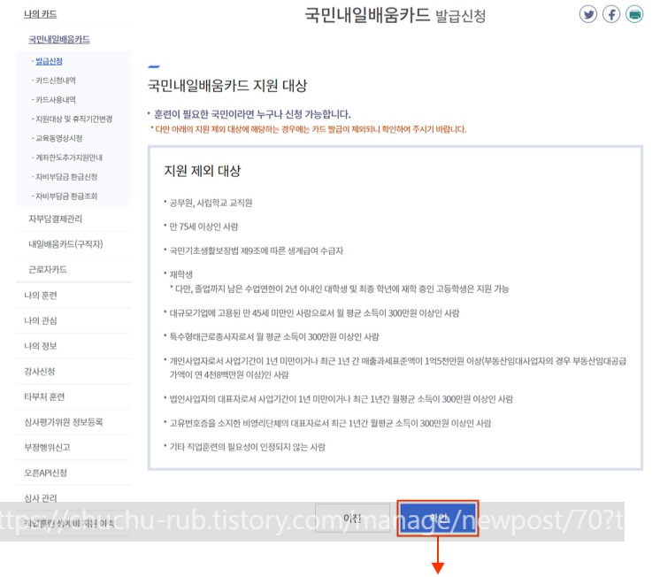This screenshot has width=660, height=577.
Task: Print the page with printer icon
Action: coord(634,14)
